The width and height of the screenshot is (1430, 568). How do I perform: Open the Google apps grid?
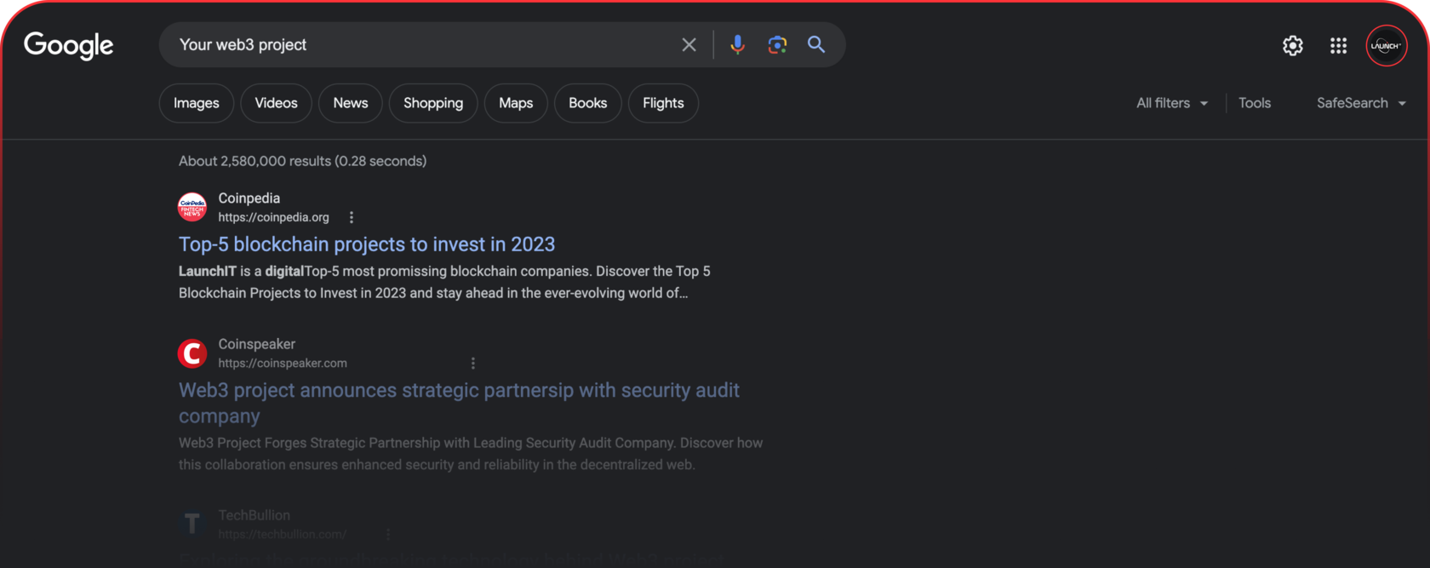(x=1338, y=46)
